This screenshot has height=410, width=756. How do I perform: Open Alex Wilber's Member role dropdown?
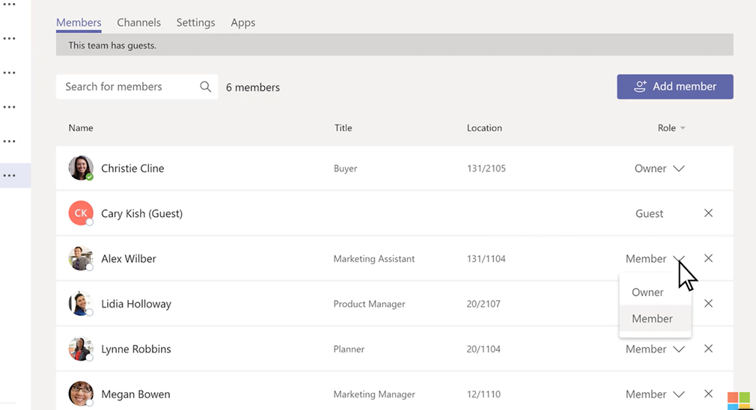[655, 259]
